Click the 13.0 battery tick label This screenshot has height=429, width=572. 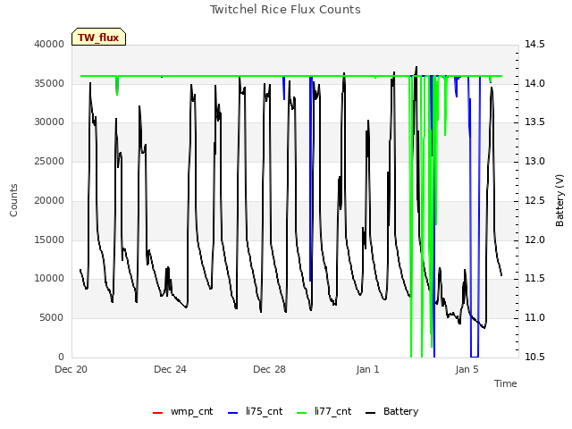pos(534,161)
